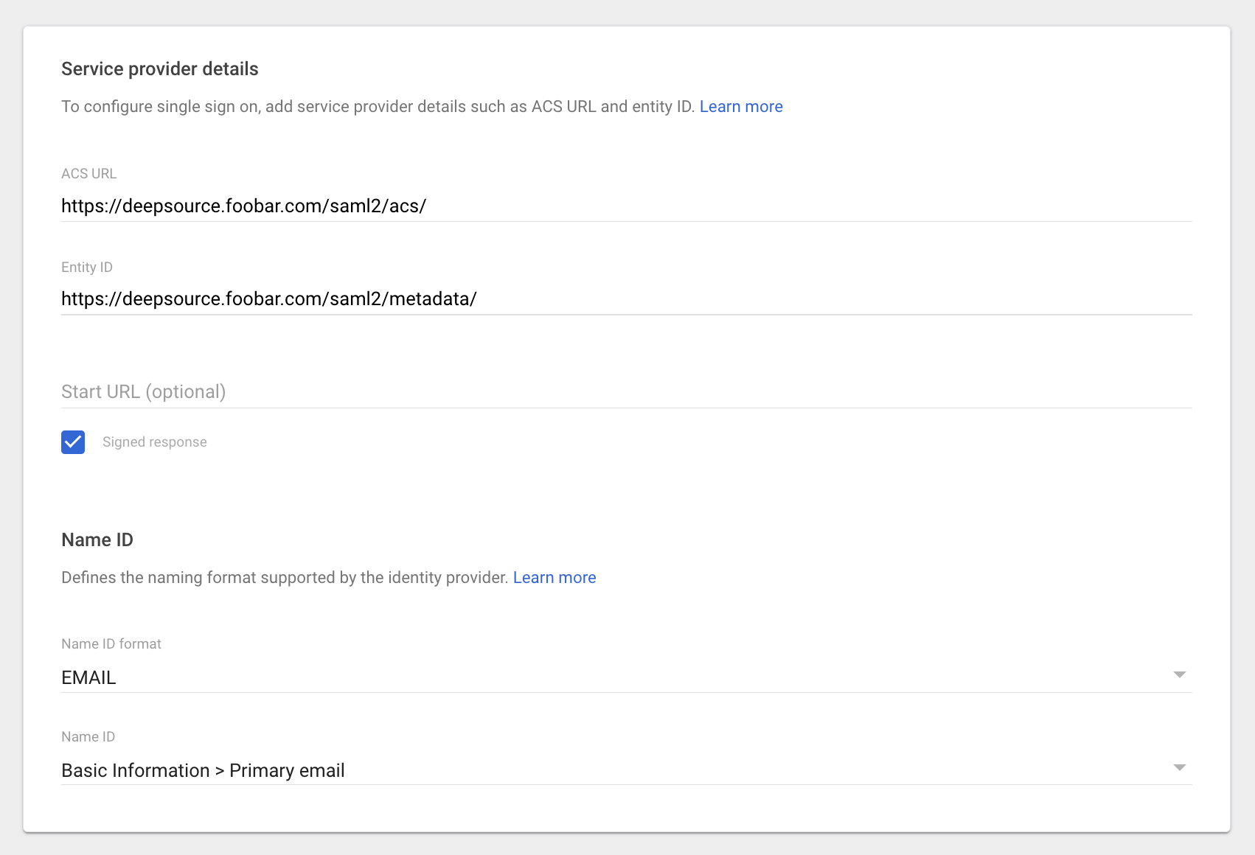
Task: Click the naming format description text
Action: coord(285,578)
